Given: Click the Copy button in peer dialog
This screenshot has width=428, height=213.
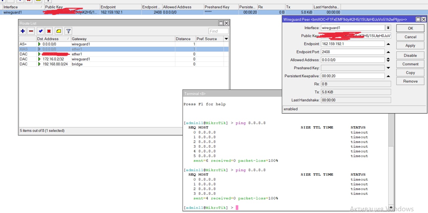Looking at the screenshot, I should [x=410, y=73].
